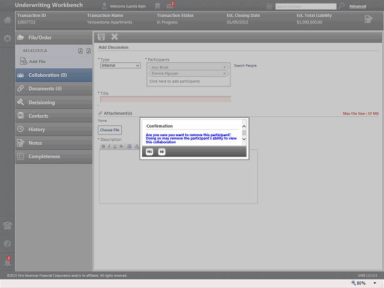Click the Choose File button
This screenshot has width=384, height=288.
click(x=110, y=130)
